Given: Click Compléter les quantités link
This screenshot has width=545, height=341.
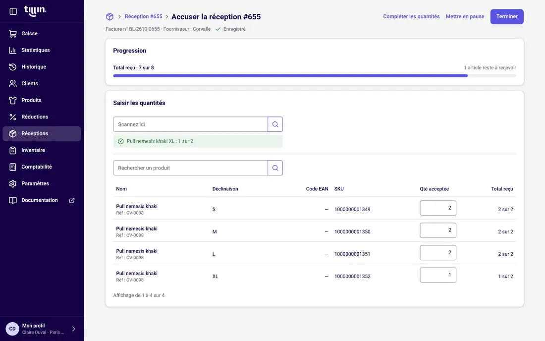Looking at the screenshot, I should coord(411,16).
